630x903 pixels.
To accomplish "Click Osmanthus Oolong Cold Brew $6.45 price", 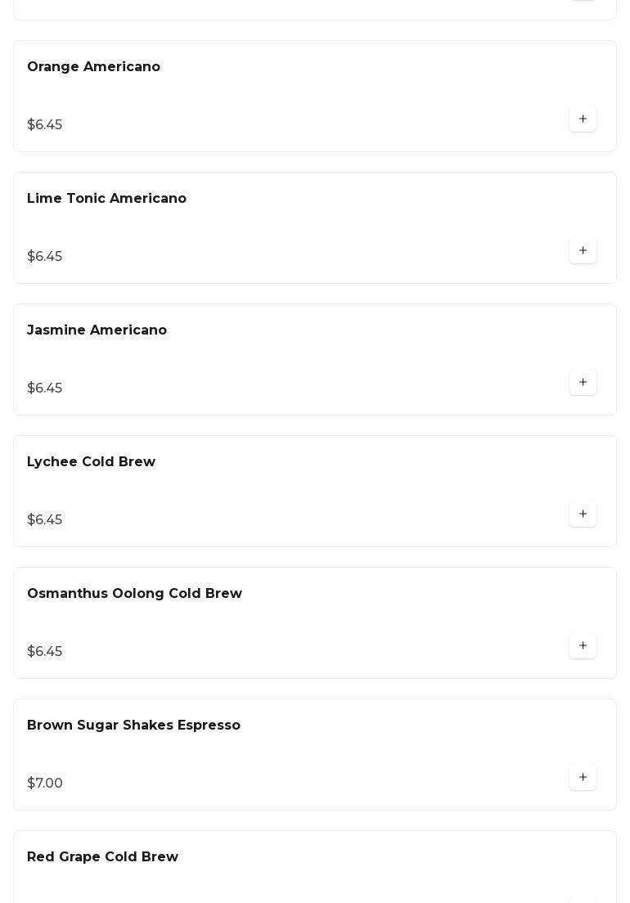I will [x=45, y=651].
